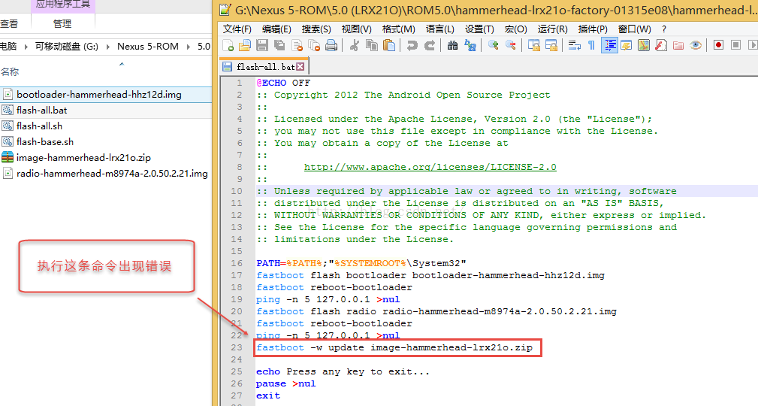Close current document using toolbar icon
Image resolution: width=758 pixels, height=406 pixels.
point(297,46)
